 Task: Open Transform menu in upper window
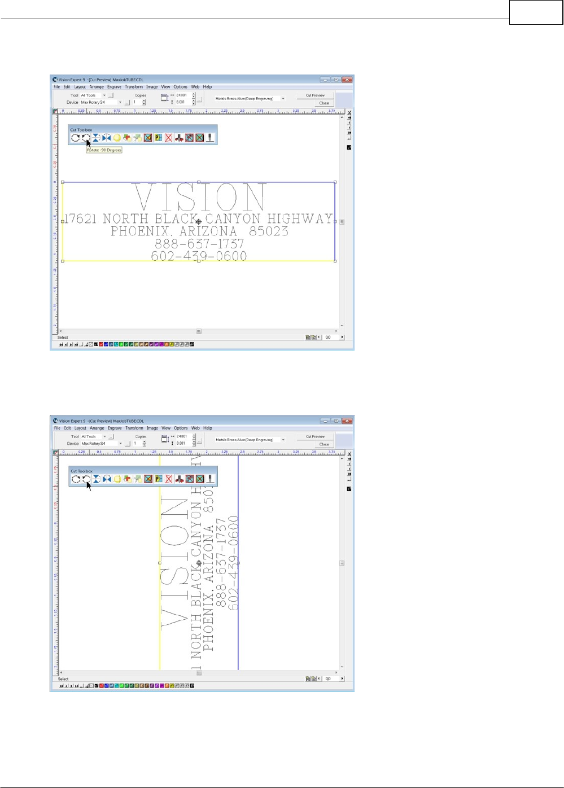pyautogui.click(x=134, y=87)
